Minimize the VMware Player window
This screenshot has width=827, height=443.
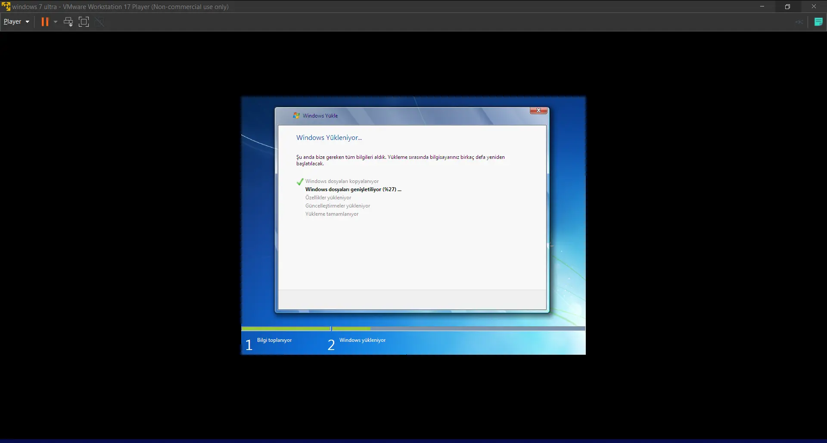point(762,6)
